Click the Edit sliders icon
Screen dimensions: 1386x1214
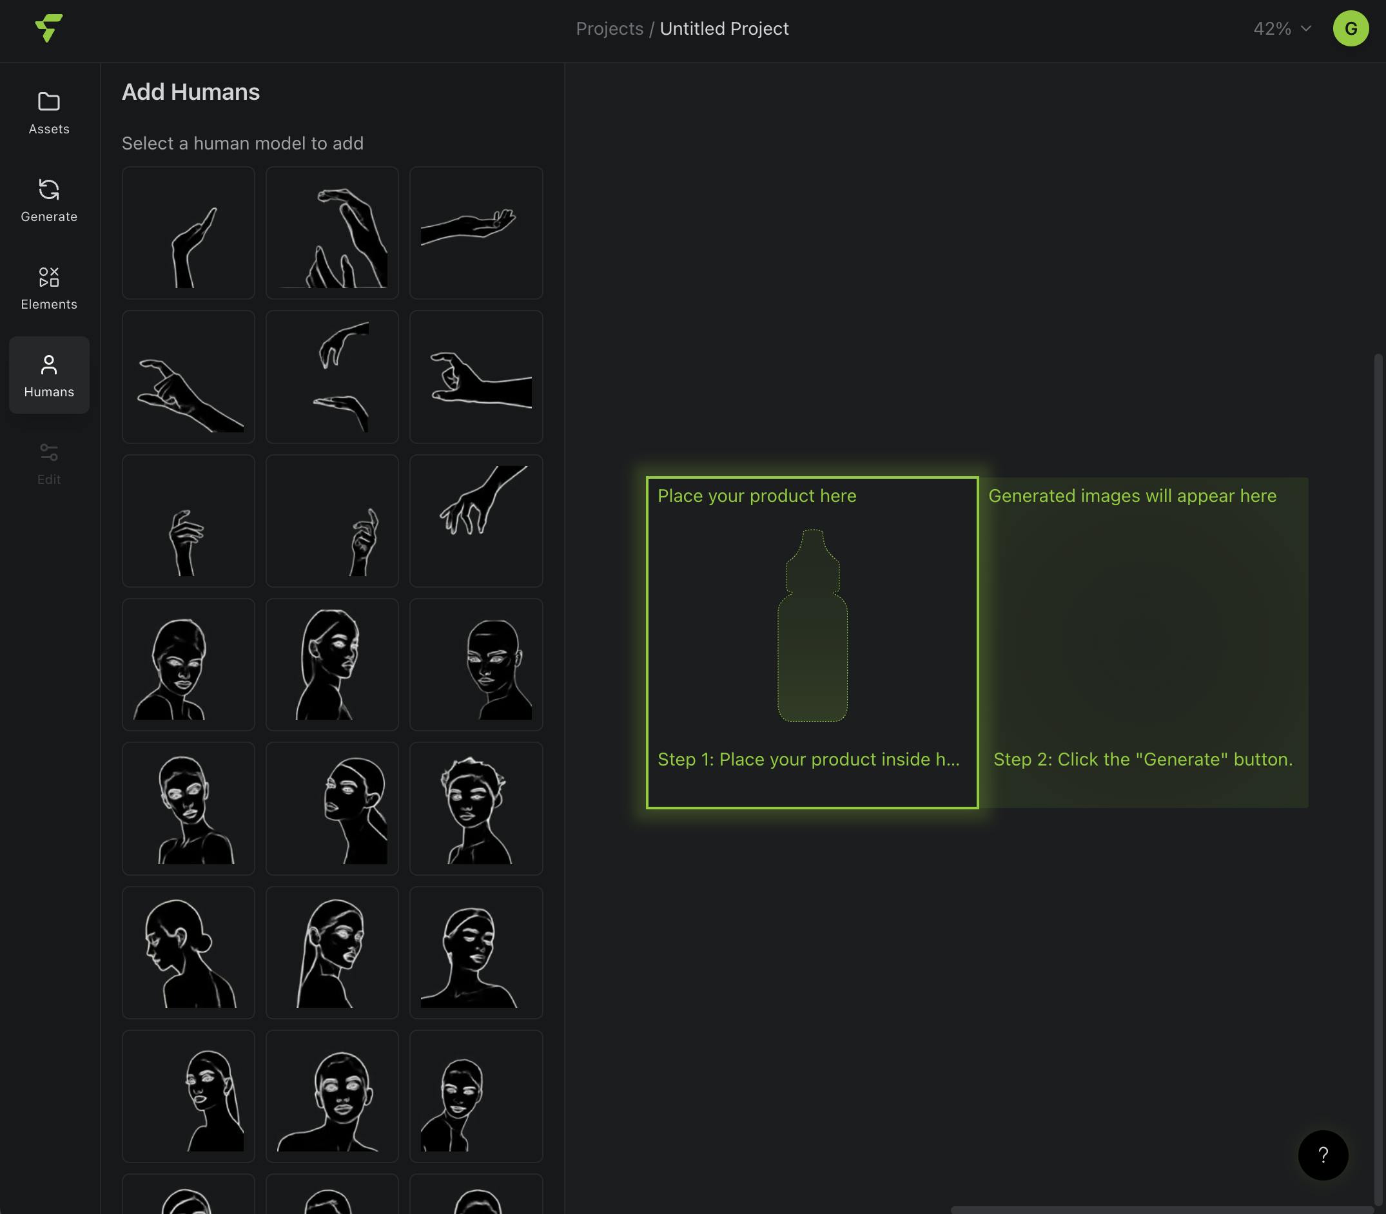pyautogui.click(x=49, y=452)
